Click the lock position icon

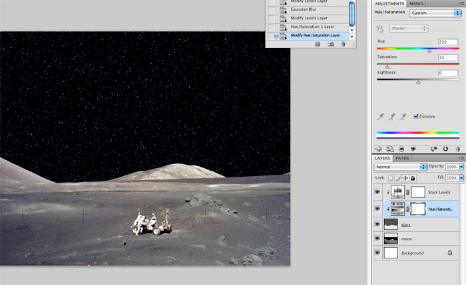coord(405,178)
